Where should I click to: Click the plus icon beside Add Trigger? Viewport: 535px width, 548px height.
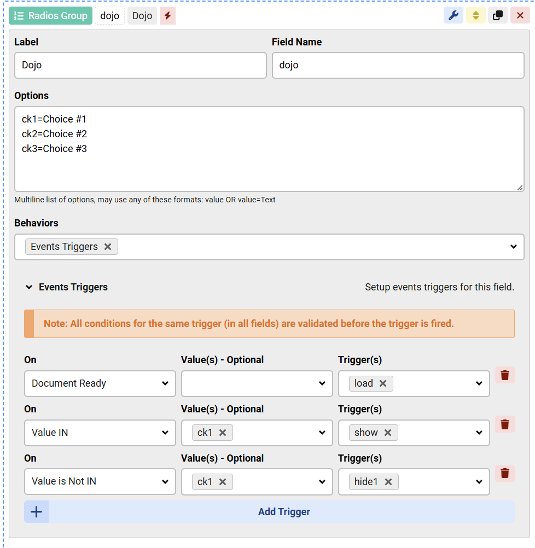[x=36, y=511]
